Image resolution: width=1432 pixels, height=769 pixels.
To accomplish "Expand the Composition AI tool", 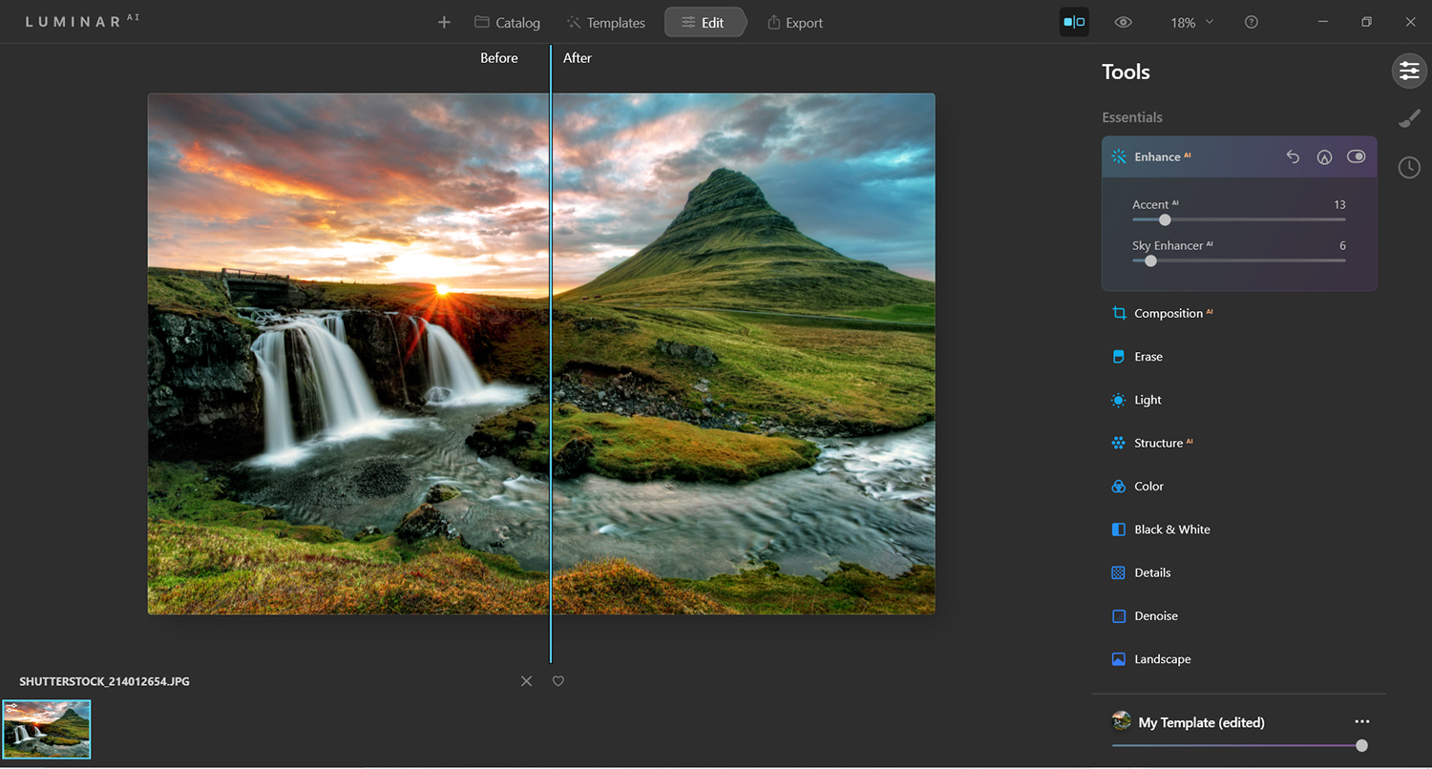I will [1168, 313].
